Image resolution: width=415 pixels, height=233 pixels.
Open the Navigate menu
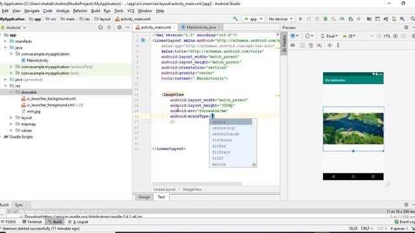coord(32,11)
